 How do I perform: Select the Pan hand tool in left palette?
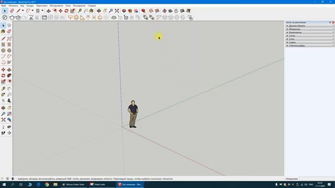click(x=9, y=108)
